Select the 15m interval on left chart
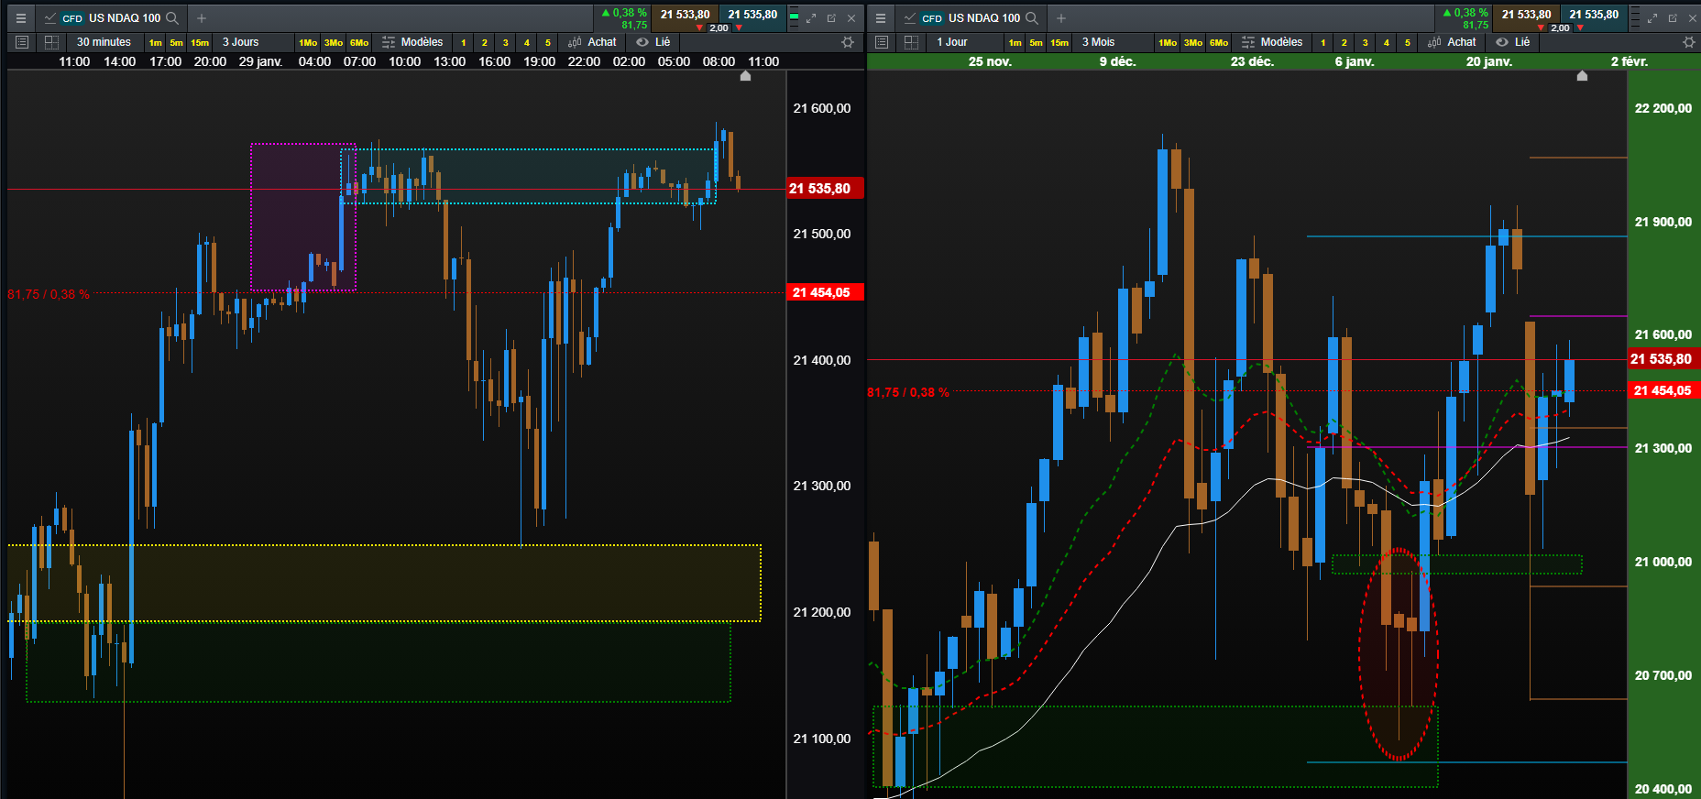 (x=200, y=43)
